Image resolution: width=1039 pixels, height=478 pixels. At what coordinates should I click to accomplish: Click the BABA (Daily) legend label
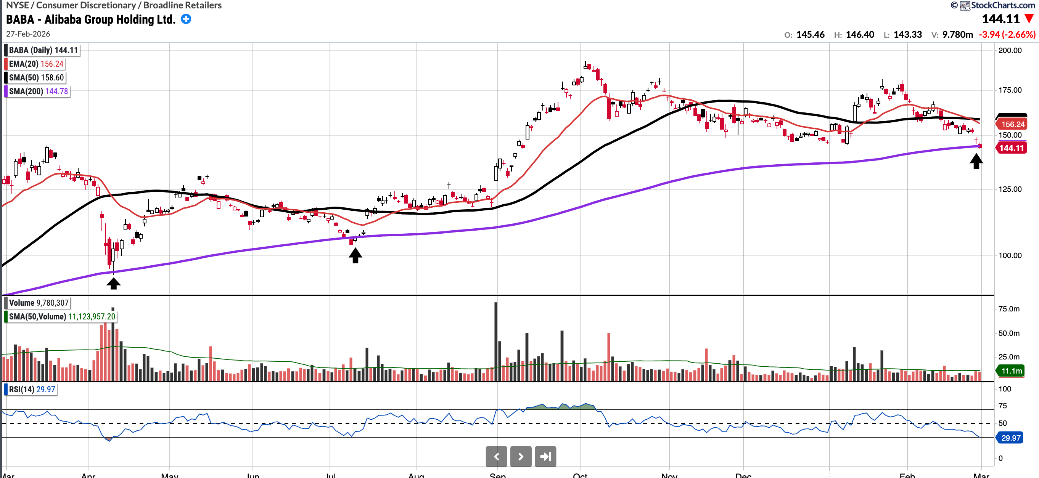point(43,50)
